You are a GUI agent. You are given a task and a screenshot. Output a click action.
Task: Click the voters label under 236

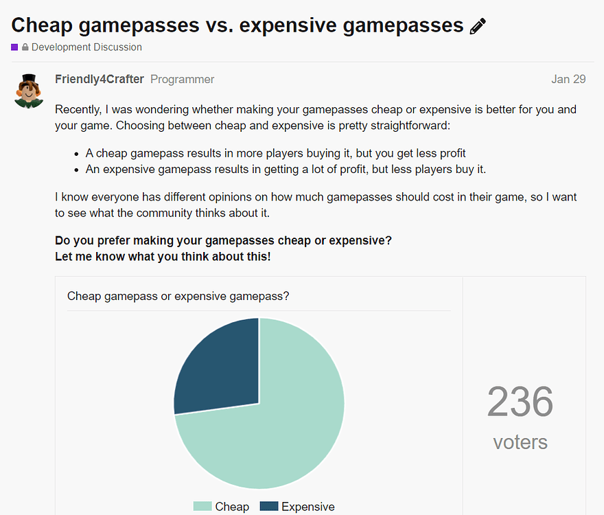(x=520, y=442)
